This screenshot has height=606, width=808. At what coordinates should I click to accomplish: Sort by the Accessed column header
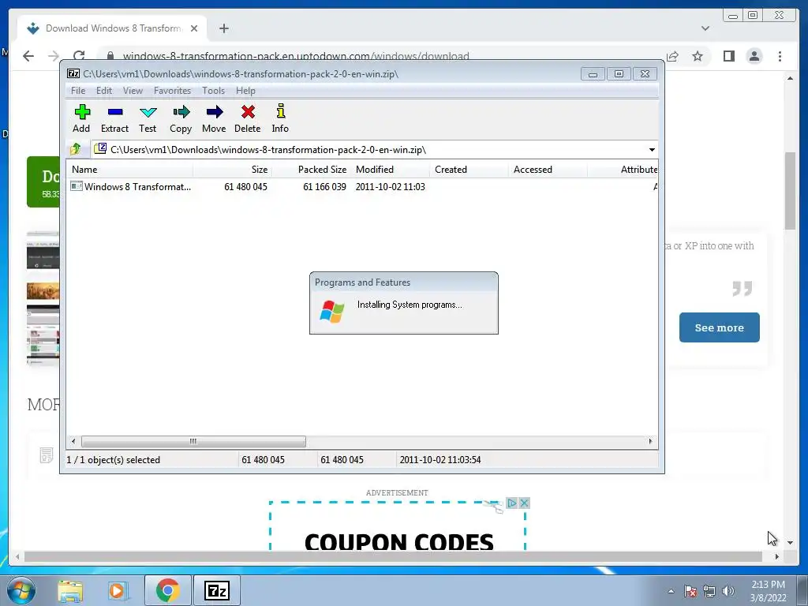(548, 170)
